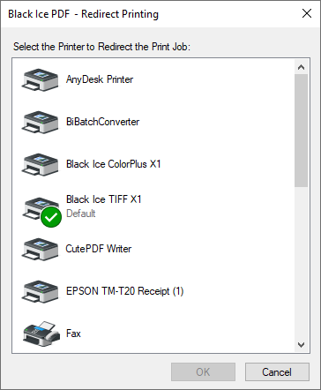Close the Redirect Printing dialog

[x=307, y=13]
